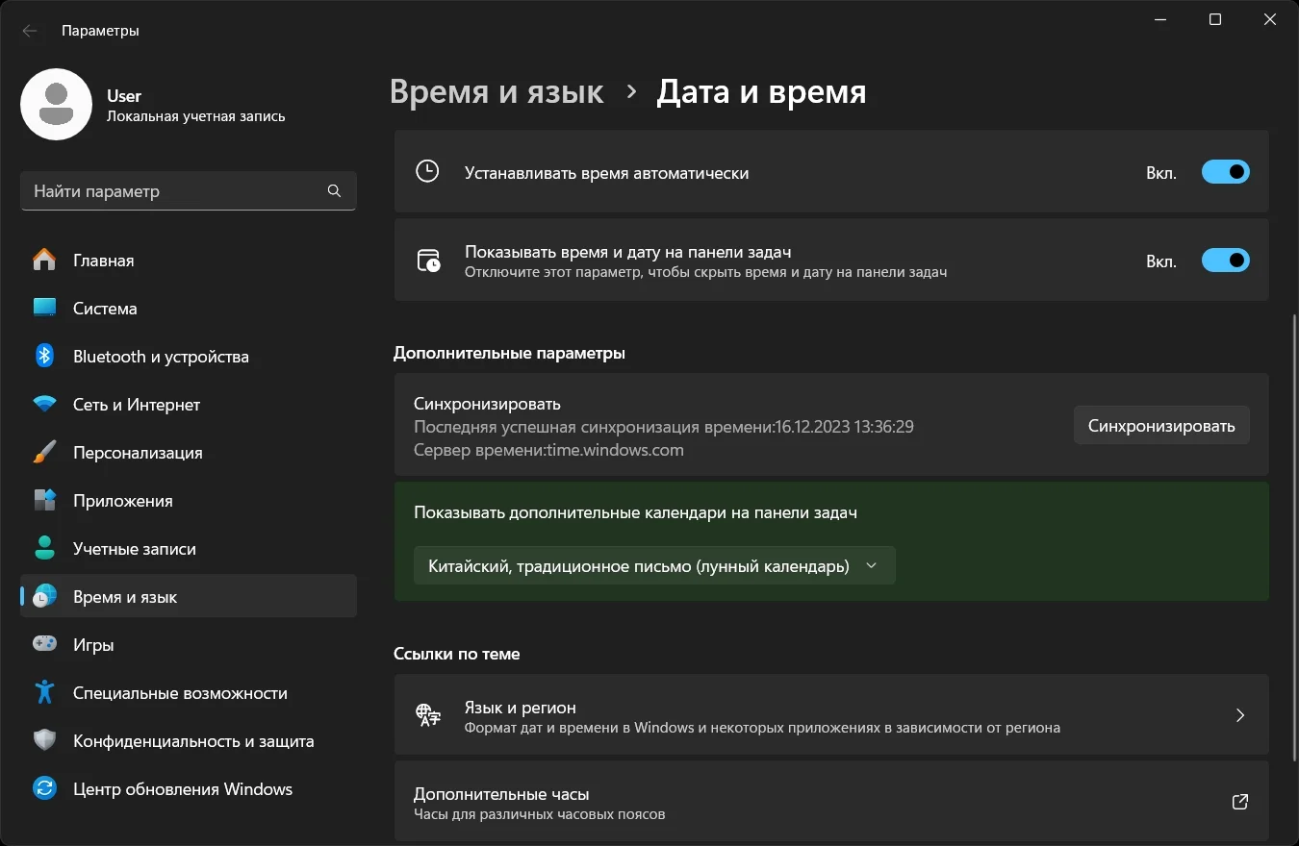Click the Главная home icon
The width and height of the screenshot is (1299, 846).
pos(44,261)
